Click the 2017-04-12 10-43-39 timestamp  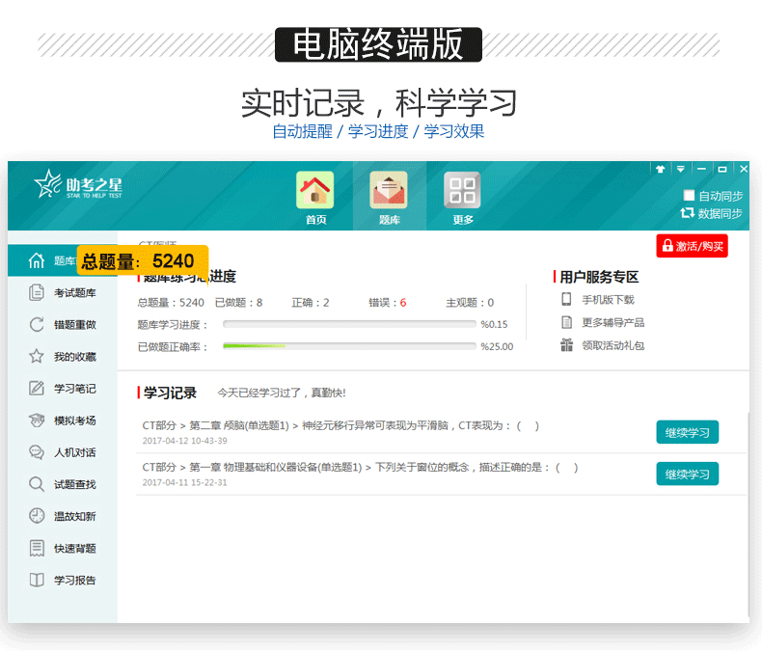point(184,441)
